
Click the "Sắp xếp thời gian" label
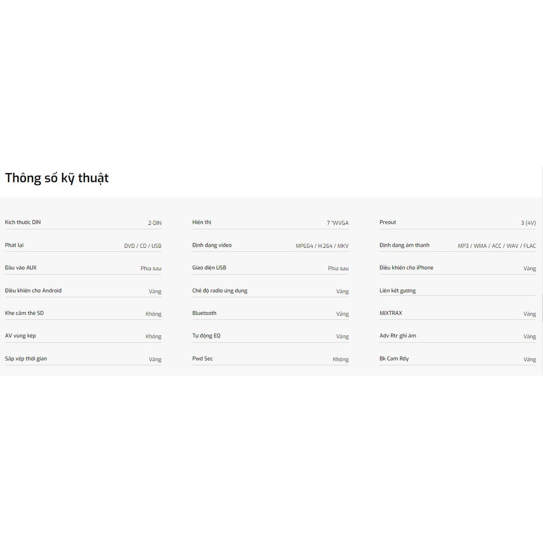pos(26,358)
